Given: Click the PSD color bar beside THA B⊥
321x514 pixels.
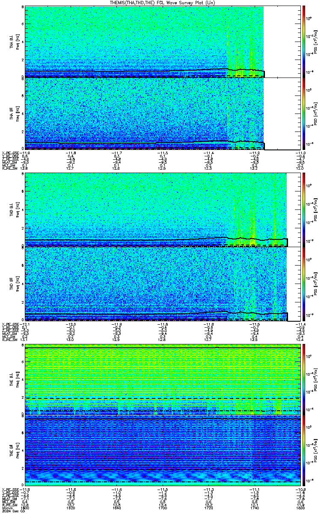Looking at the screenshot, I should 304,42.
